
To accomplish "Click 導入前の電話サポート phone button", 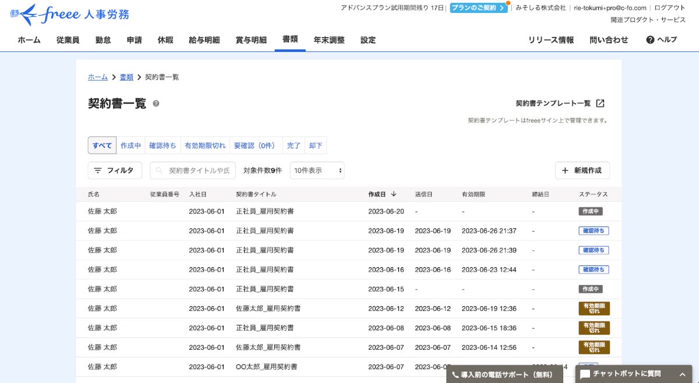I will 504,375.
